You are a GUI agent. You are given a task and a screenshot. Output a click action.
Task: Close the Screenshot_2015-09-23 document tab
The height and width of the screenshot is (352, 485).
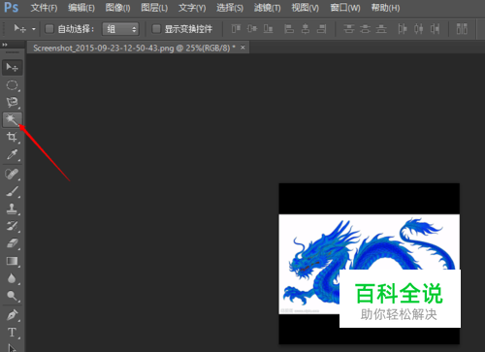pyautogui.click(x=242, y=48)
